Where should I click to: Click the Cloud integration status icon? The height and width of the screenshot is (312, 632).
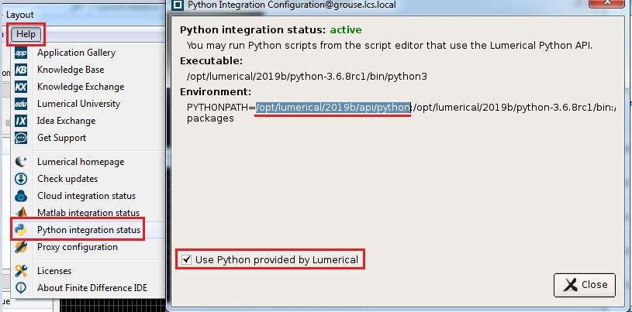tap(22, 196)
